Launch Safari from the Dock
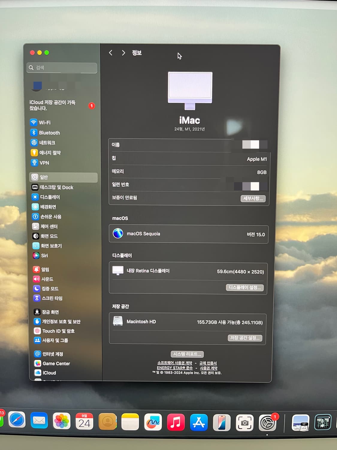Viewport: 337px width, 450px height. click(17, 420)
